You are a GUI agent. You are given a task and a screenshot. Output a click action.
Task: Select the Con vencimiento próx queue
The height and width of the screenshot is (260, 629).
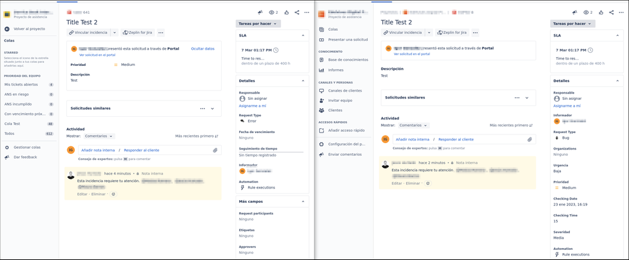pyautogui.click(x=29, y=114)
